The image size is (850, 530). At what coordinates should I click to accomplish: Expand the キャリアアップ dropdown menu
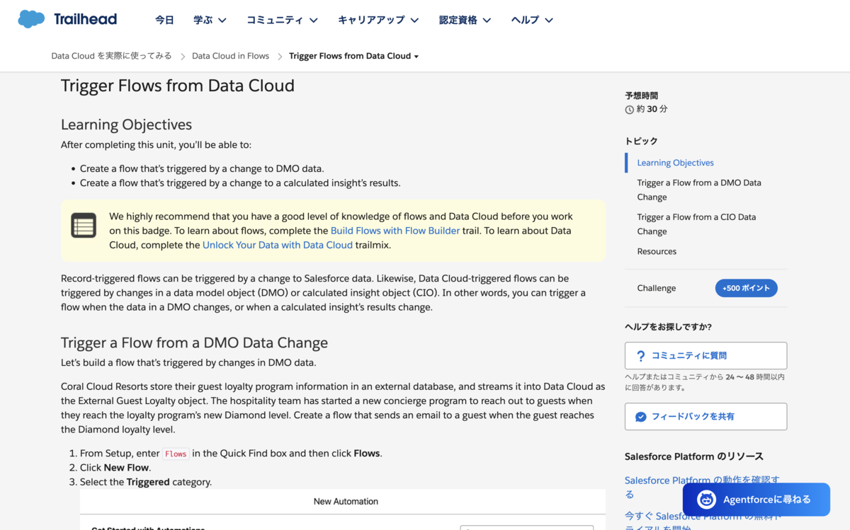click(x=378, y=20)
